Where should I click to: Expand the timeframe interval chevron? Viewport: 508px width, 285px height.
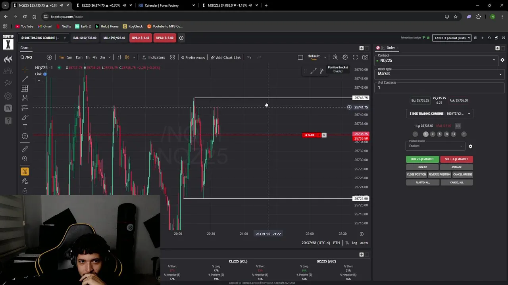pyautogui.click(x=109, y=57)
